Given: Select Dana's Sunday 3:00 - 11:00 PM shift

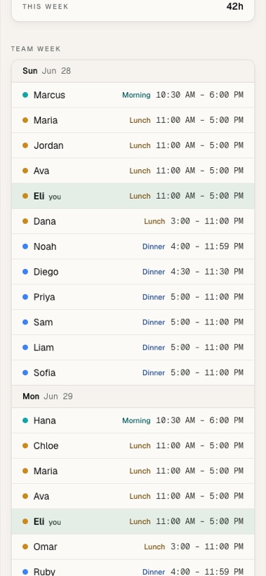Looking at the screenshot, I should (x=133, y=221).
